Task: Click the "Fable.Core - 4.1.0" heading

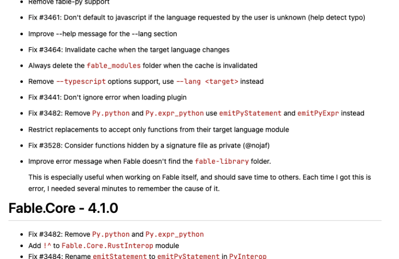Action: pyautogui.click(x=63, y=208)
